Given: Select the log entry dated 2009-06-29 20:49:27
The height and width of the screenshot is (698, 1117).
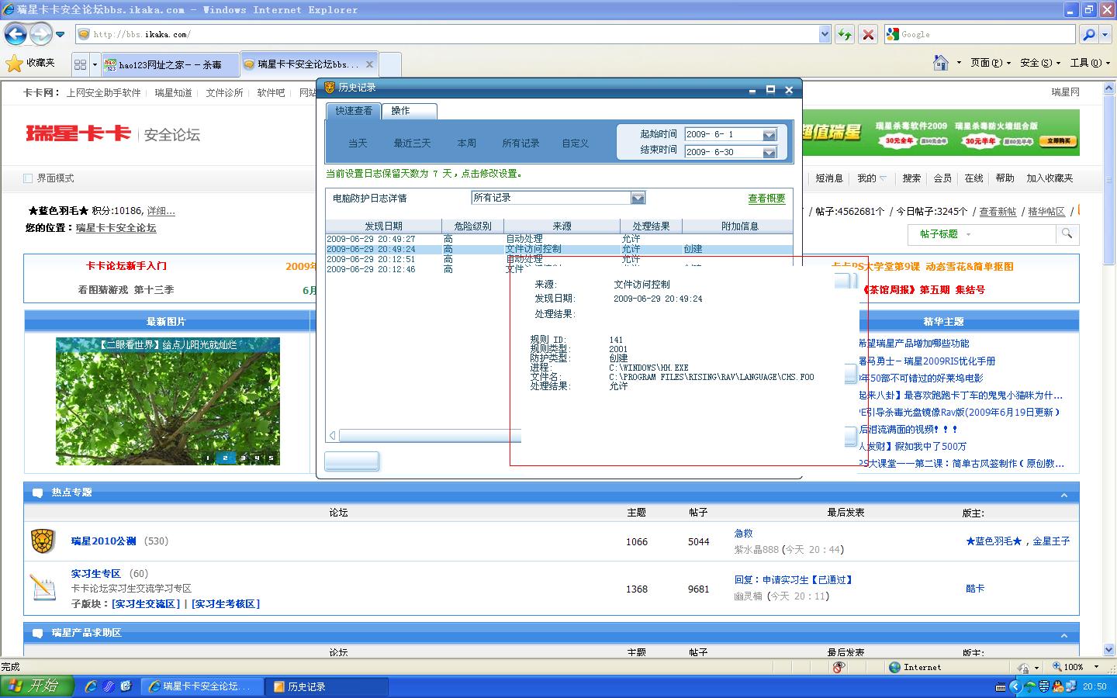Looking at the screenshot, I should point(558,239).
